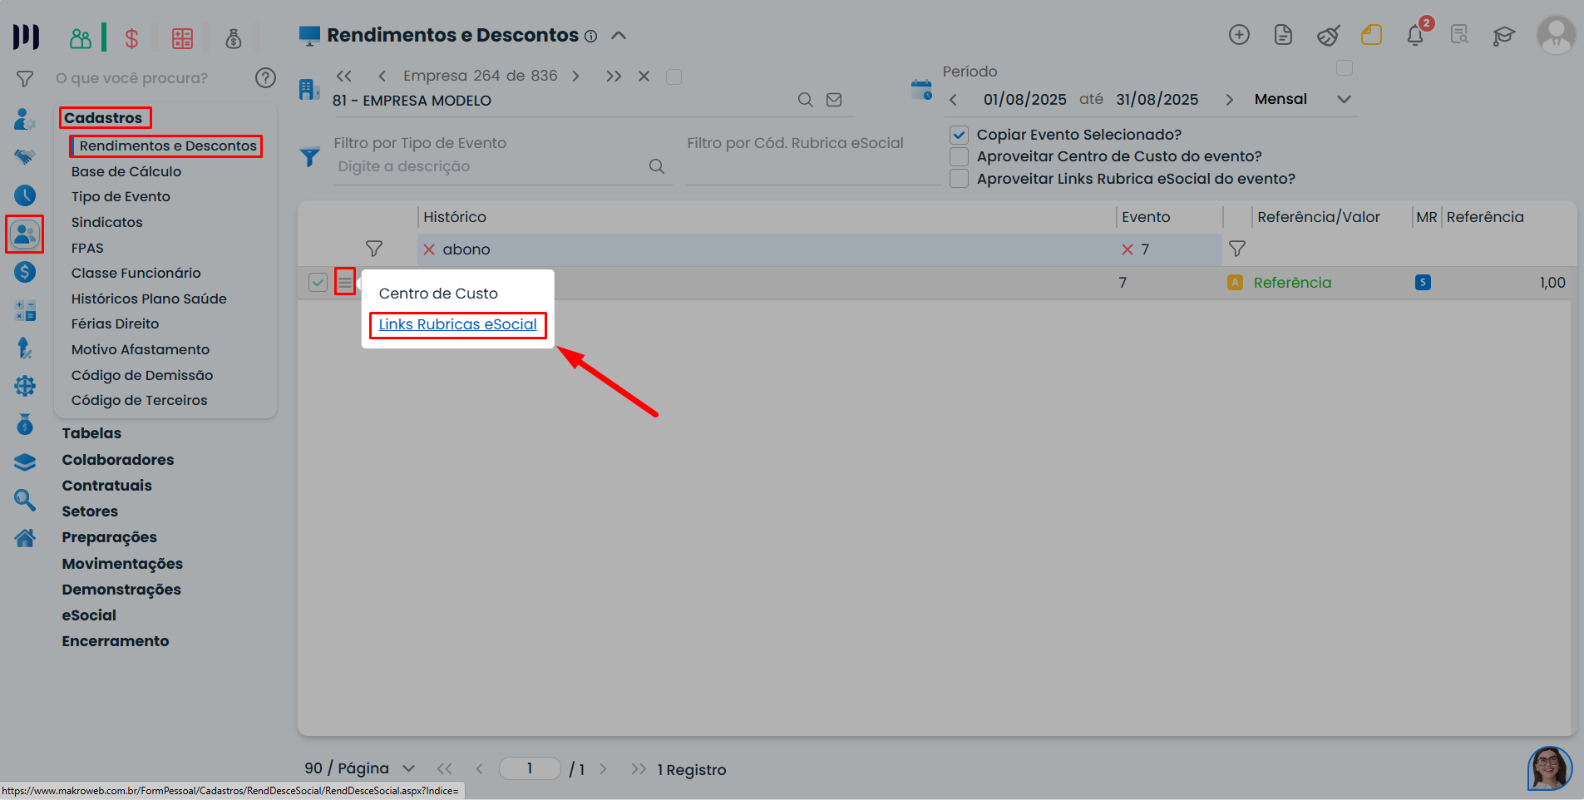Open the blue calculator icon in the left sidebar
Screen dimensions: 1584x800
click(x=25, y=310)
